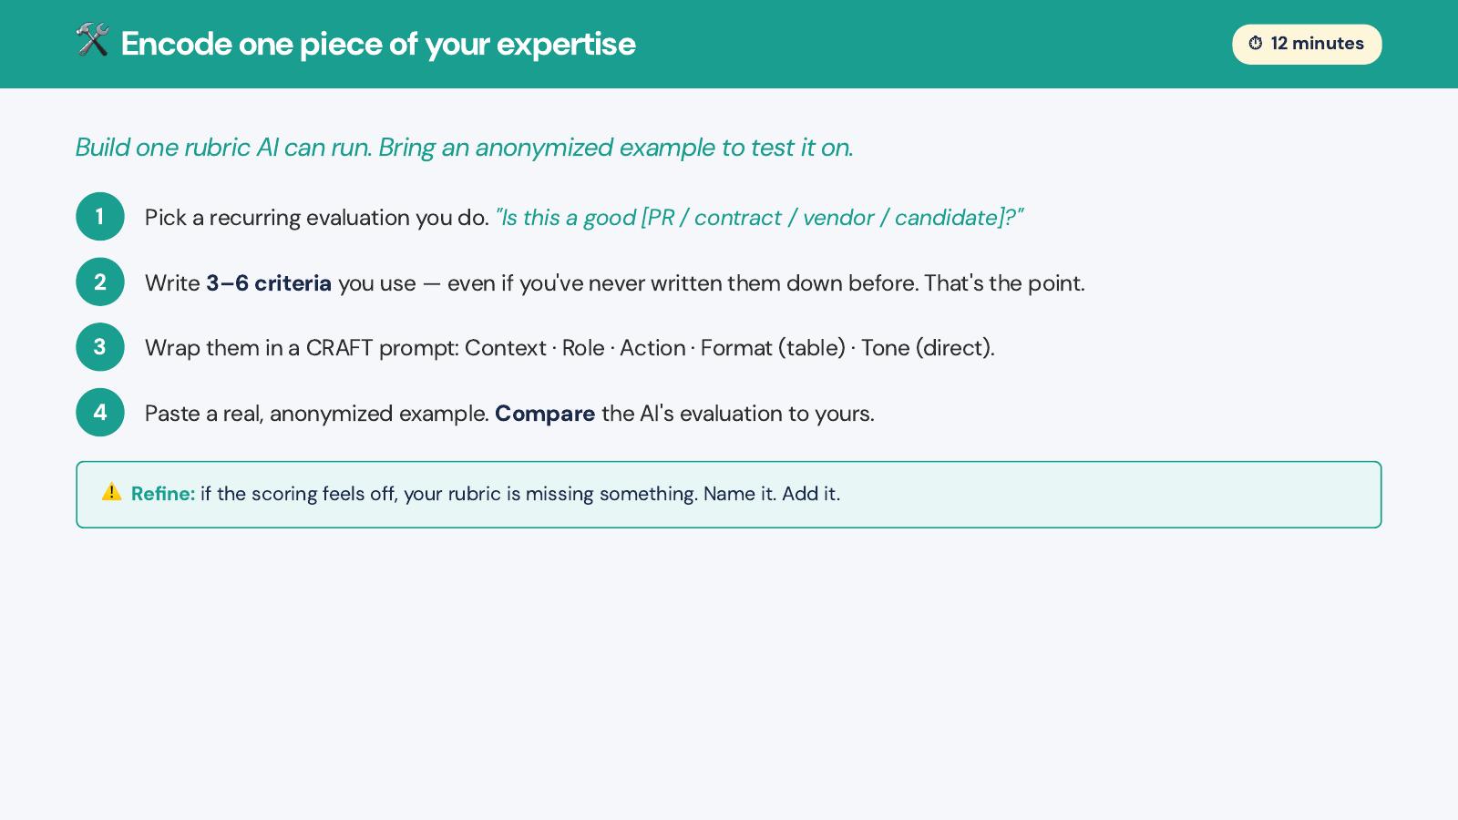Click the italic example question in step 1

[759, 218]
